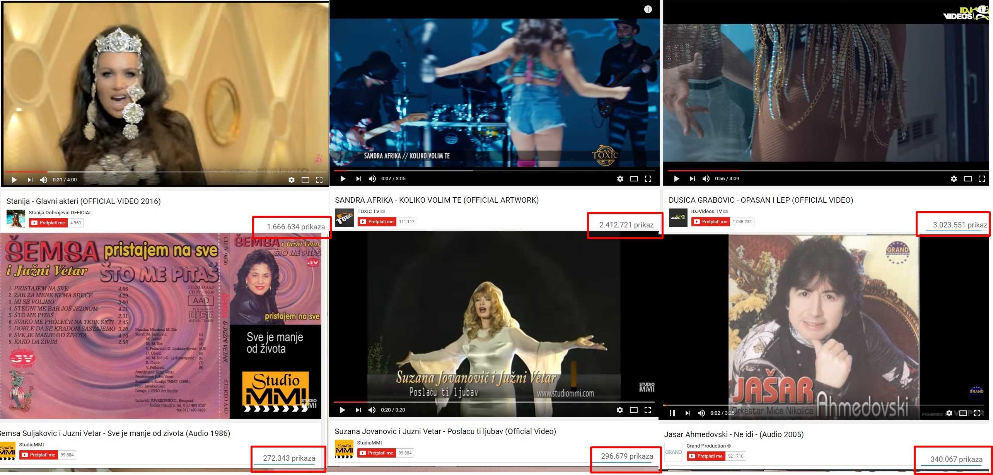Open settings gear on Suzana Jovanovic video
993x475 pixels.
click(620, 410)
